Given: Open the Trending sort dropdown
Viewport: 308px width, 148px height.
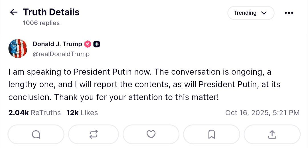Looking at the screenshot, I should (x=250, y=13).
